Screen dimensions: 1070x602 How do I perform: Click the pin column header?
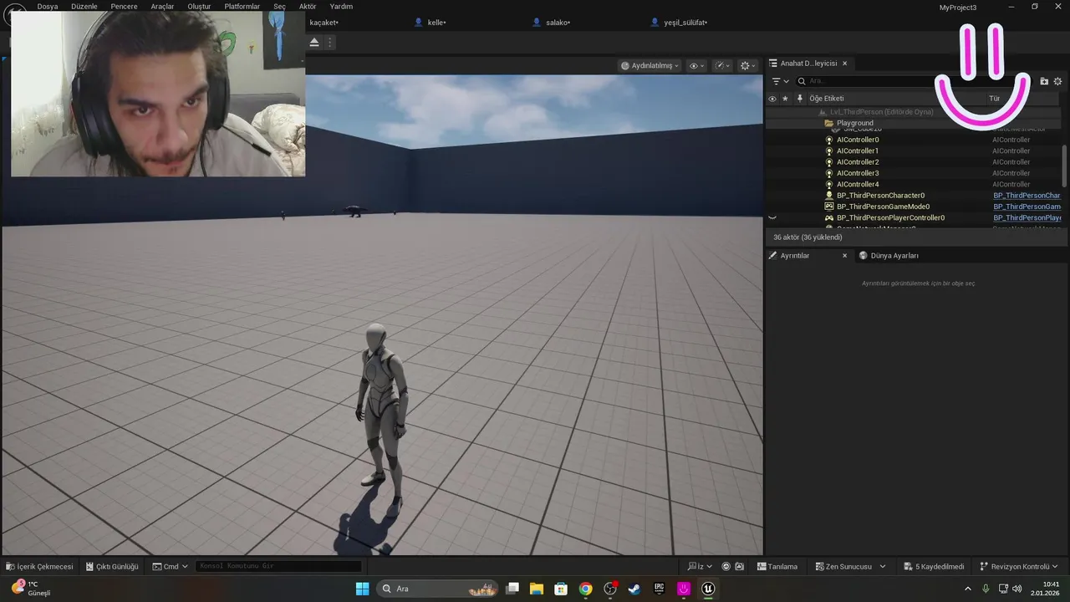pos(800,99)
